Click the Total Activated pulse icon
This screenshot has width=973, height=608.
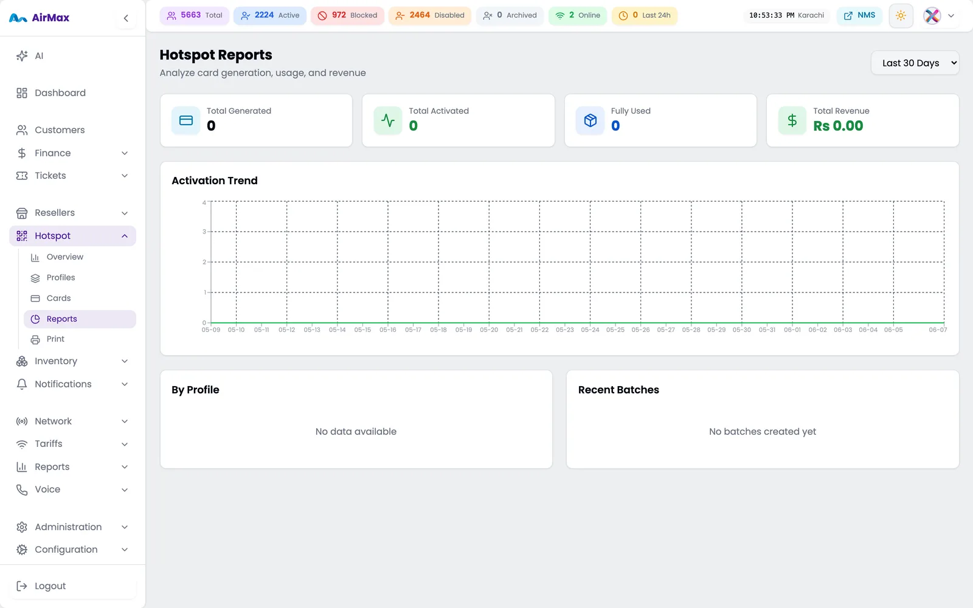(388, 120)
